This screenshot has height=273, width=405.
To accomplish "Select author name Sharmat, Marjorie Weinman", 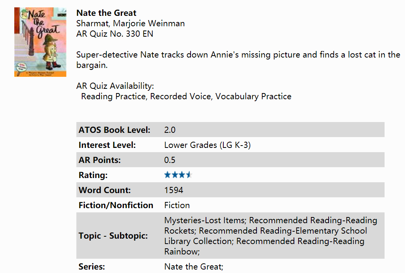I will tap(130, 24).
